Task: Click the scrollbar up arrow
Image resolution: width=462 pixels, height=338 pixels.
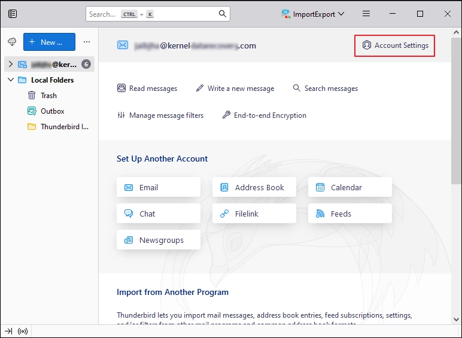Action: 456,32
